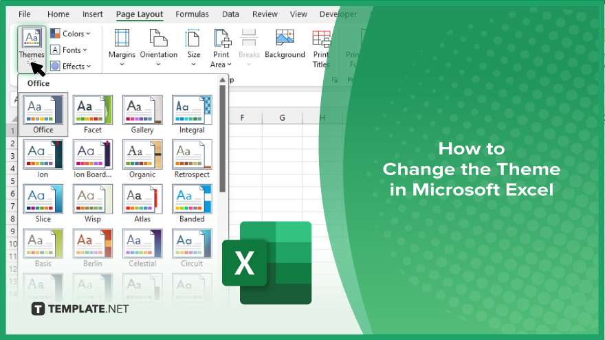Screen dimensions: 605x340
Task: Apply the Banded theme
Action: 192,203
